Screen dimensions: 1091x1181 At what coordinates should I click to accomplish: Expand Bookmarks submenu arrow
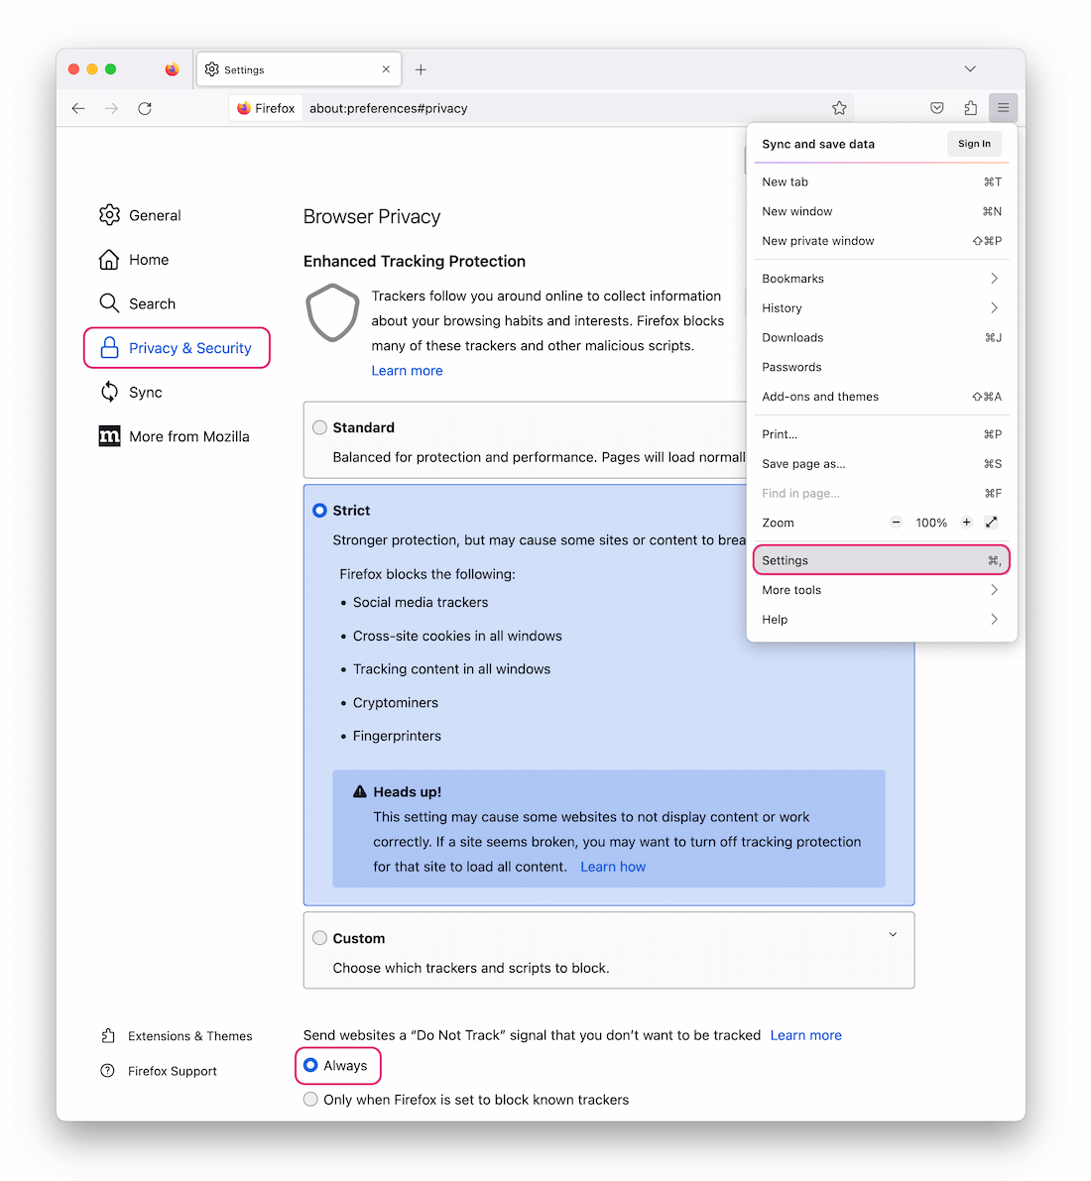(994, 278)
